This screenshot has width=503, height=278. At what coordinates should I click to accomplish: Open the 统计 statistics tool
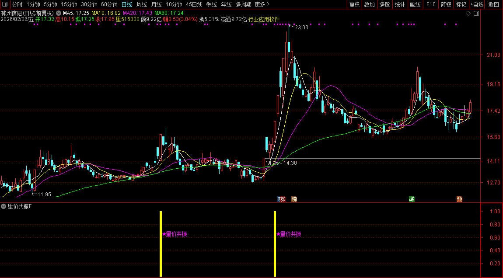point(400,4)
